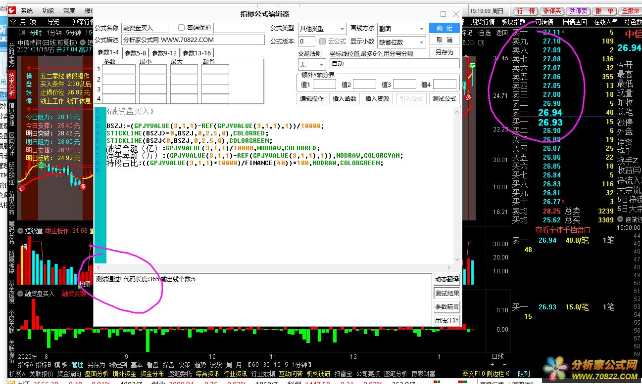Click the 公式描述 input field
642x384 pixels.
point(193,40)
